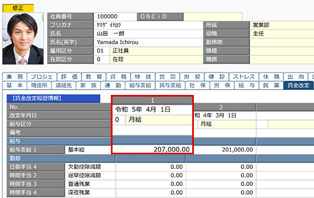Open the 給与支給 tab
Viewport: 314px width, 198px height.
click(140, 86)
